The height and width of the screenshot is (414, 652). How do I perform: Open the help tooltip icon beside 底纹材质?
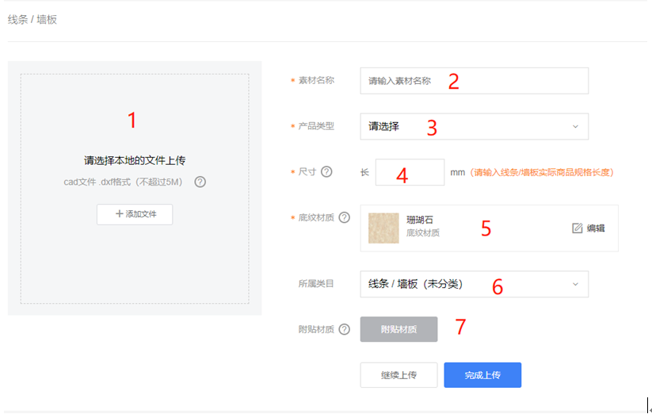pos(344,217)
